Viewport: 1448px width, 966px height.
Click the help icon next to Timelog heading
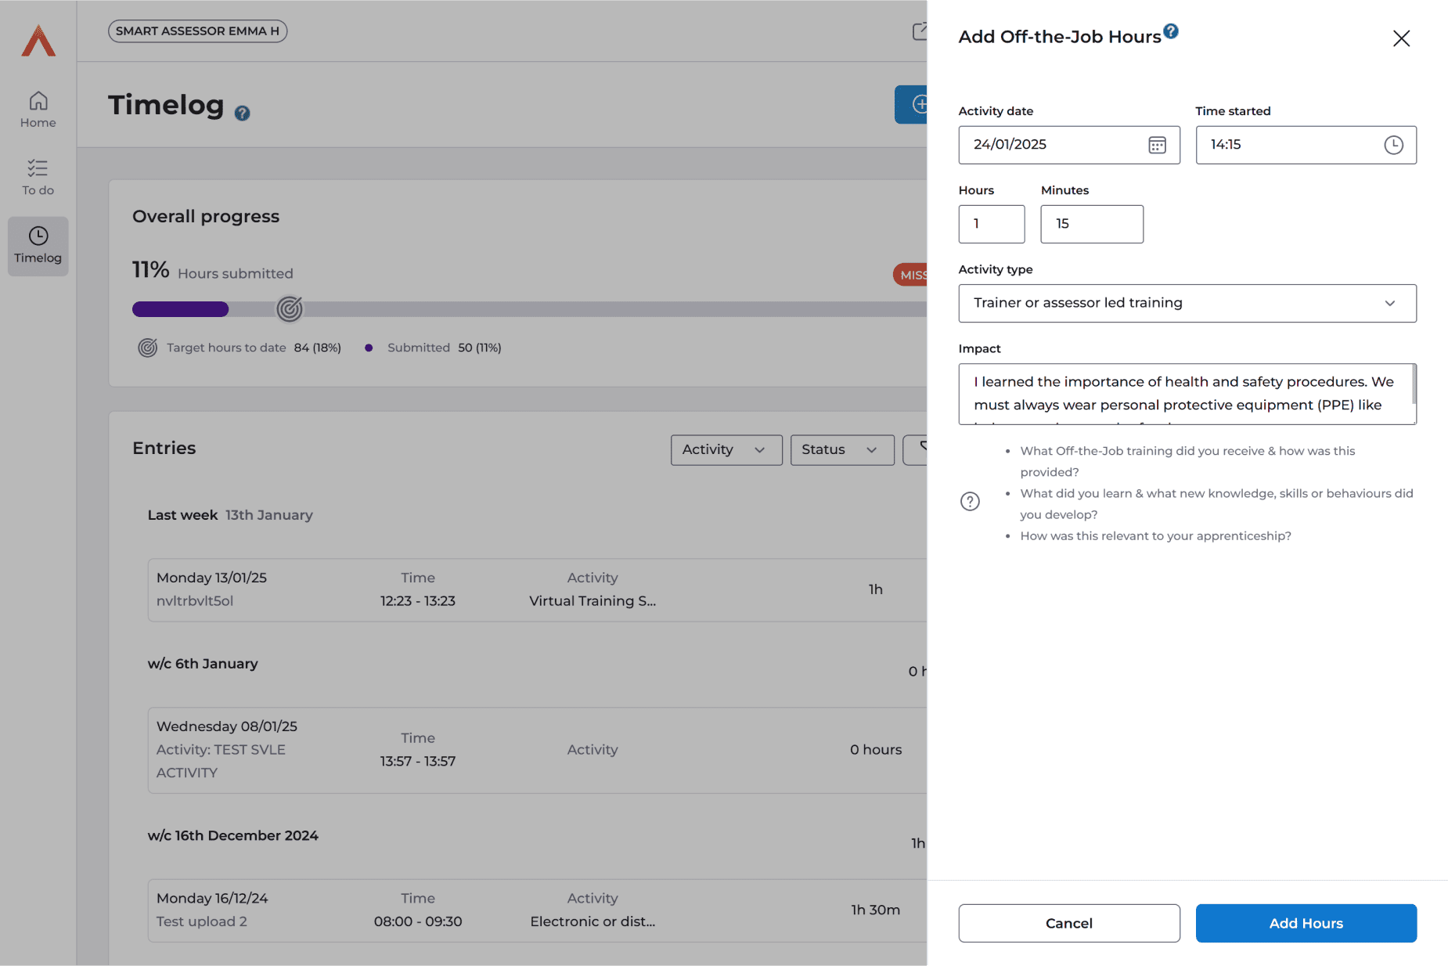[x=243, y=114]
